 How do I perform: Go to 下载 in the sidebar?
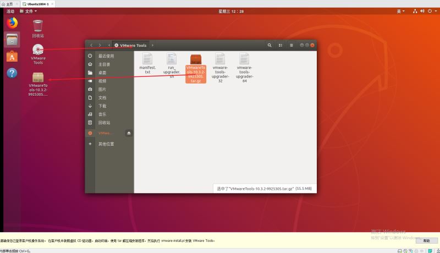[x=102, y=106]
